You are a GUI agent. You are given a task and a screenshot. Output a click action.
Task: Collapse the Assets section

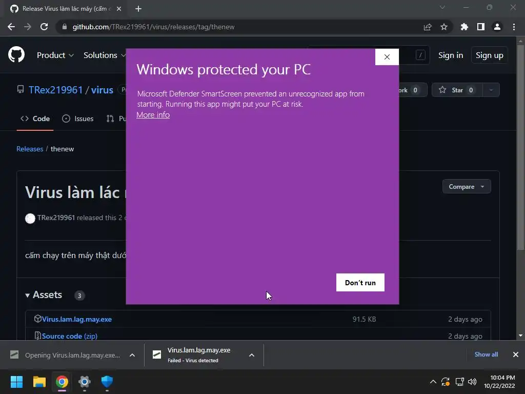tap(44, 295)
